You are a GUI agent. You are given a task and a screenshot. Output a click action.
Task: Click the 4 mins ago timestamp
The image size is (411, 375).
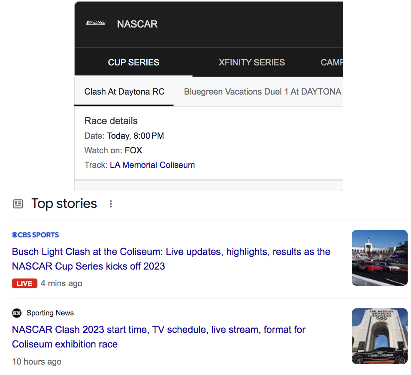pos(62,283)
